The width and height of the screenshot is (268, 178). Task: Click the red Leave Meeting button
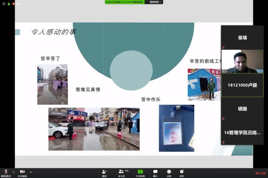point(261,173)
